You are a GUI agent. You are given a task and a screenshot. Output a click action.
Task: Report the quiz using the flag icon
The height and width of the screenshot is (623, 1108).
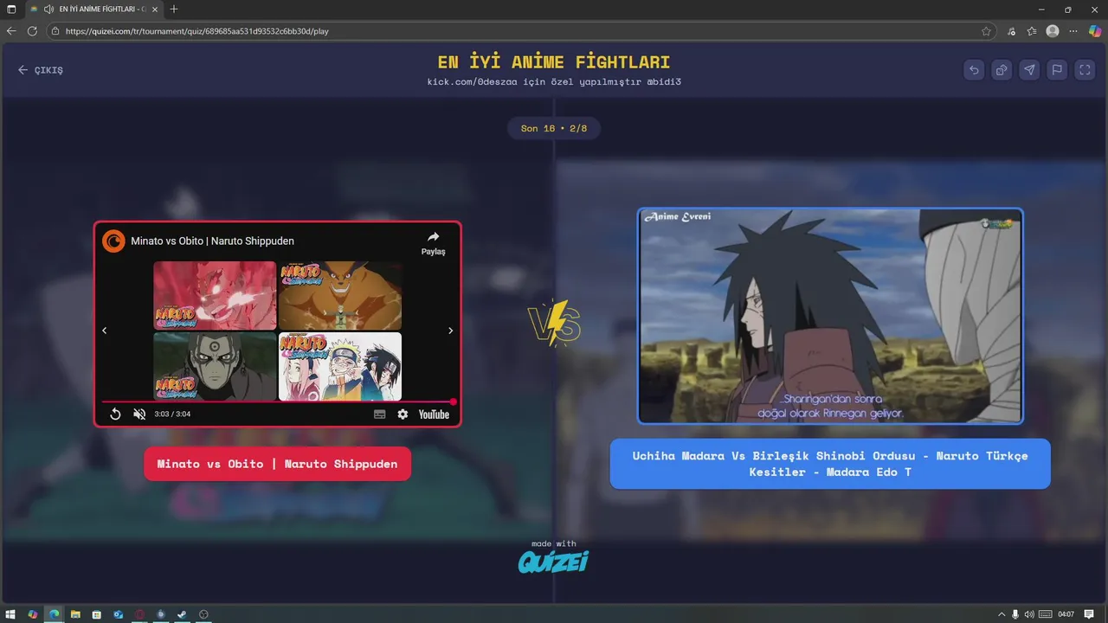coord(1057,70)
